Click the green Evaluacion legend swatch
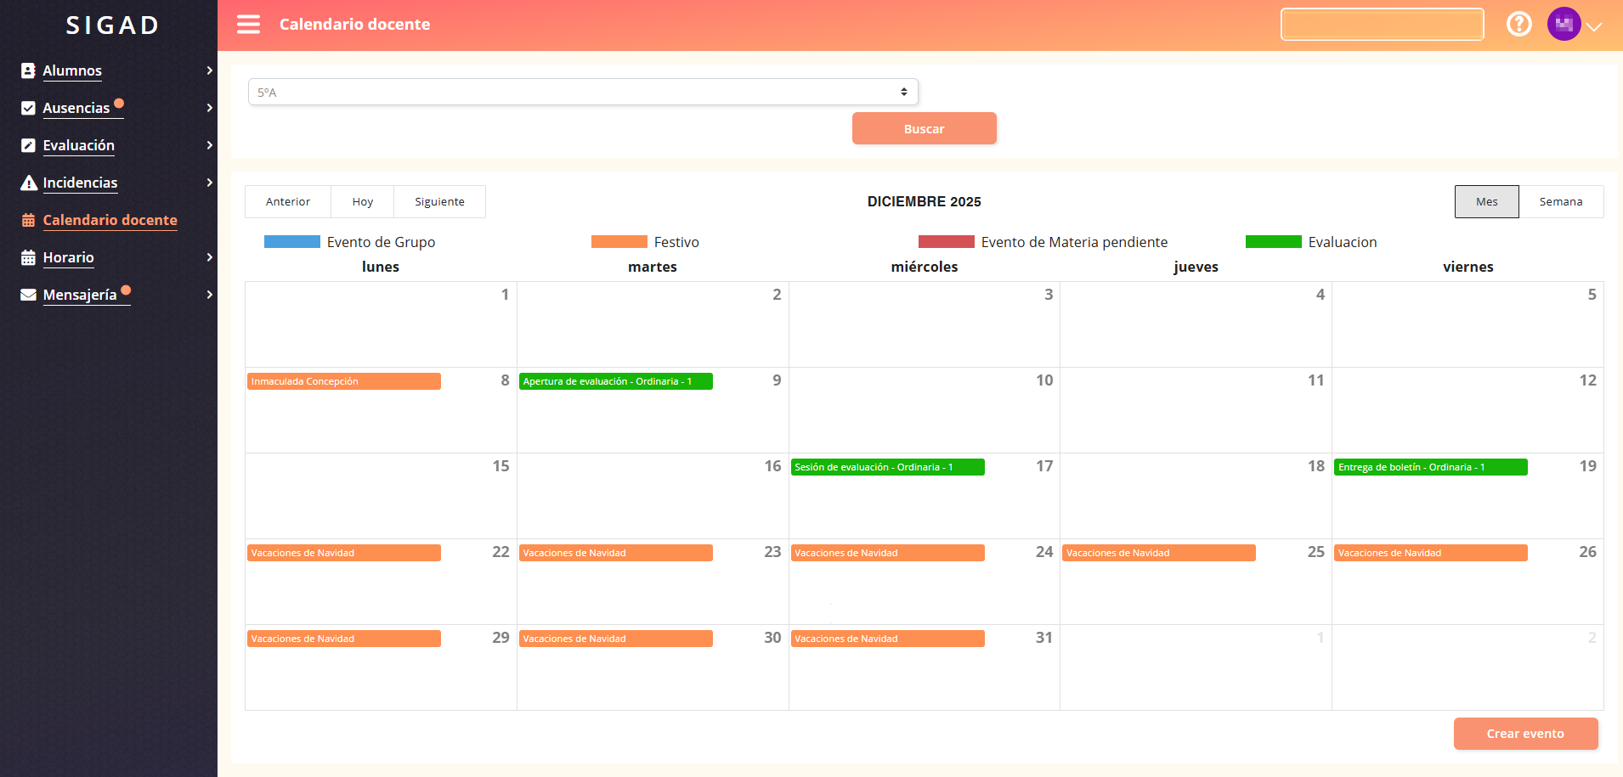1623x777 pixels. 1273,242
